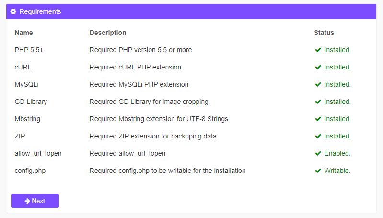Click the GD Library image cropping description
The image size is (383, 218).
click(x=149, y=102)
